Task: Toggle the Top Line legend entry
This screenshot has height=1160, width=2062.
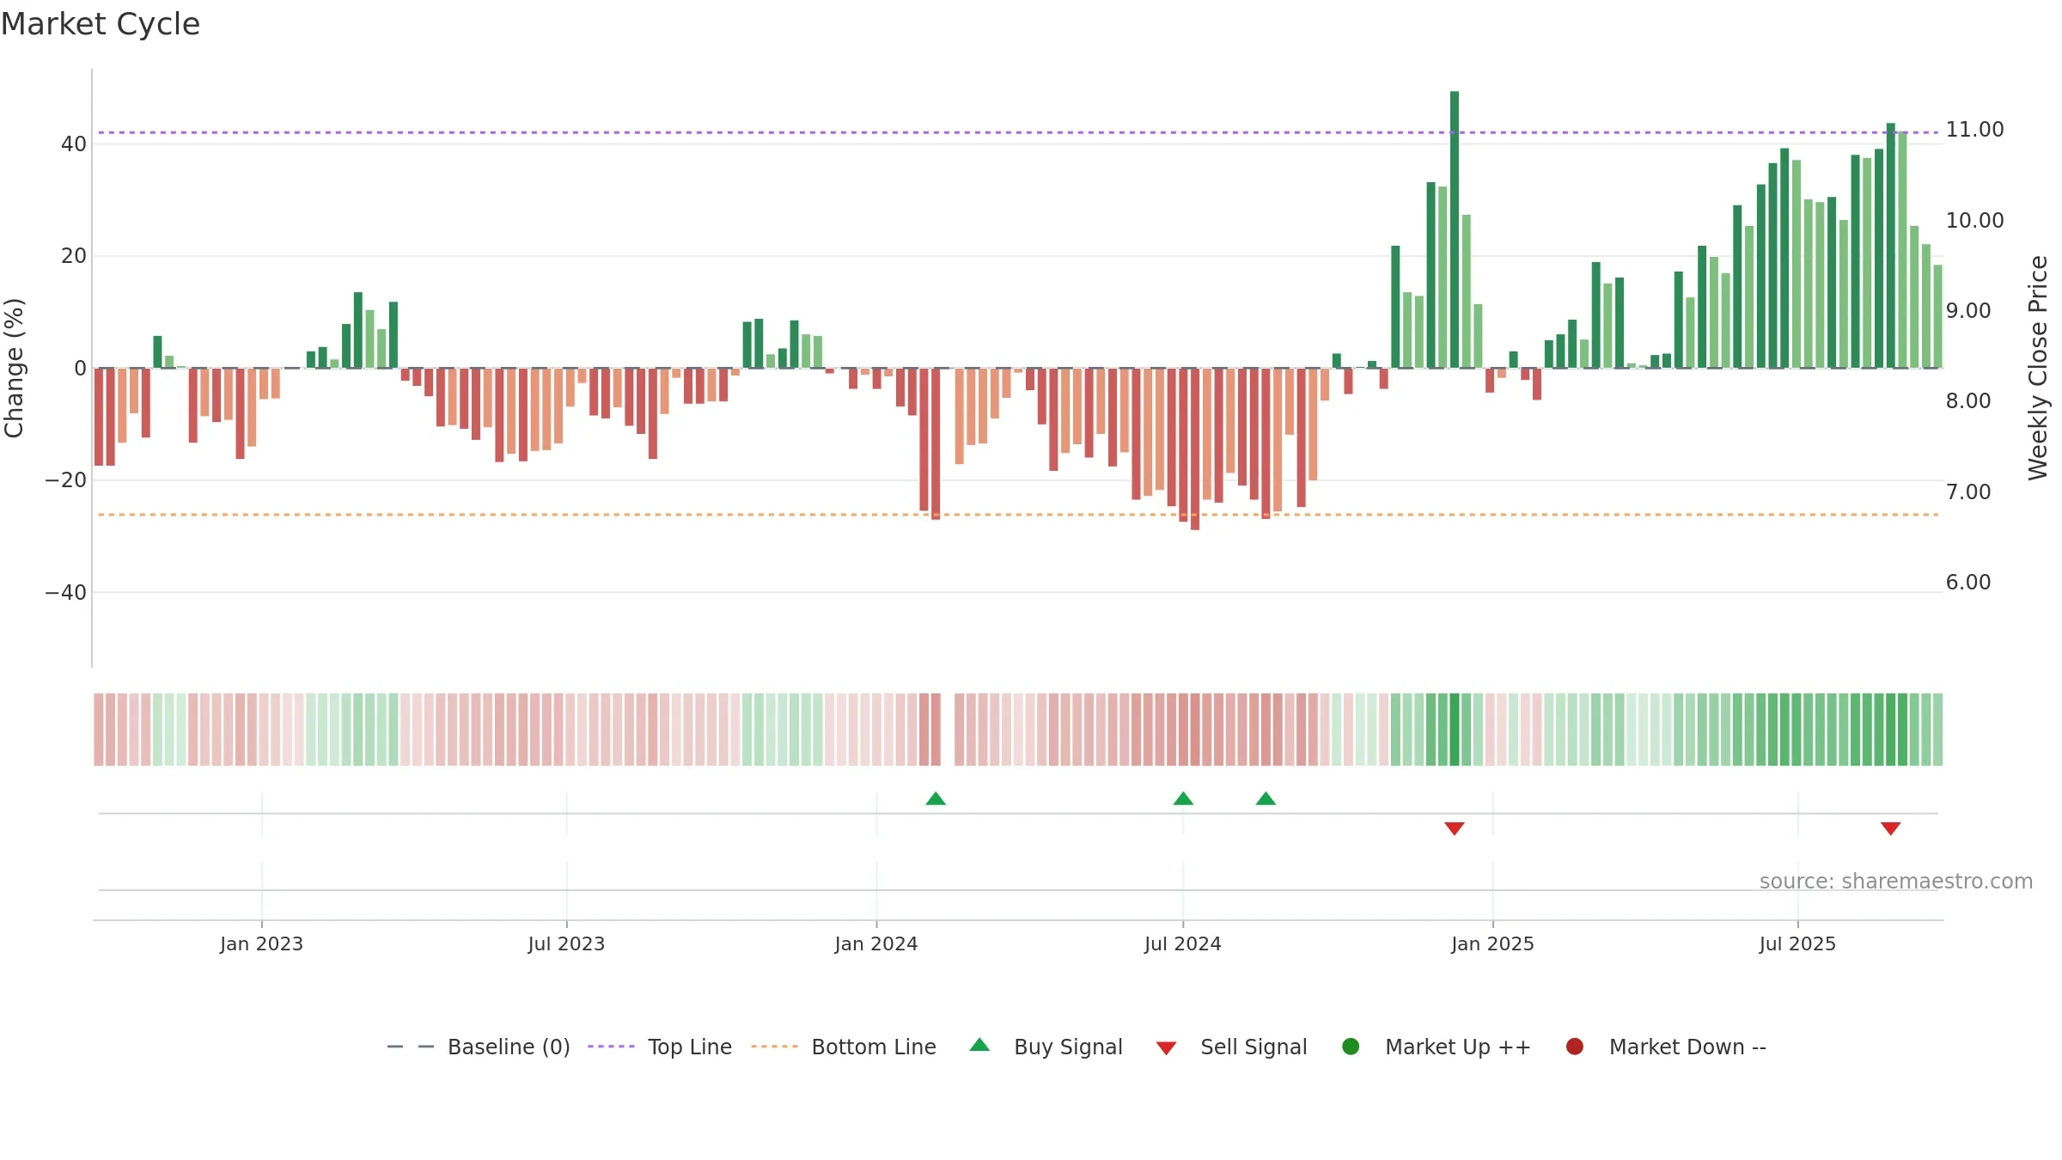Action: point(660,1047)
